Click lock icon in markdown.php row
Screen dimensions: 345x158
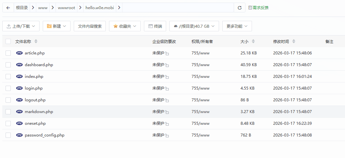pyautogui.click(x=167, y=112)
